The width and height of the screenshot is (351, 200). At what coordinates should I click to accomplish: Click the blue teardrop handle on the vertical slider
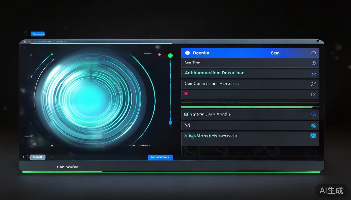click(x=171, y=122)
